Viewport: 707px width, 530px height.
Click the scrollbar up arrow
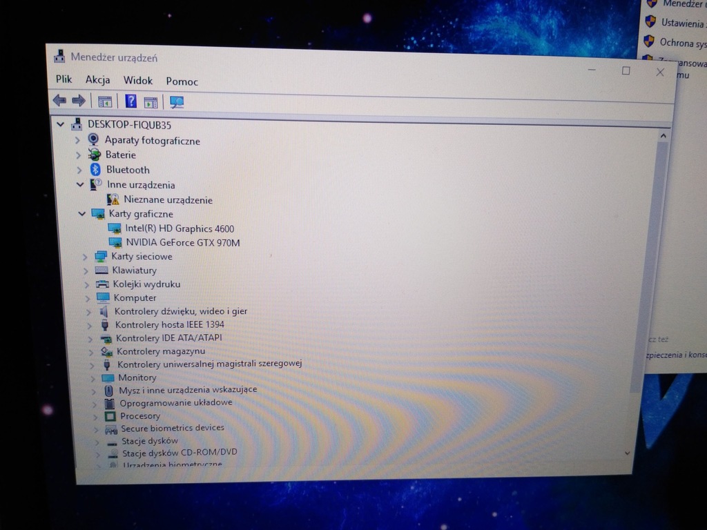pos(663,136)
